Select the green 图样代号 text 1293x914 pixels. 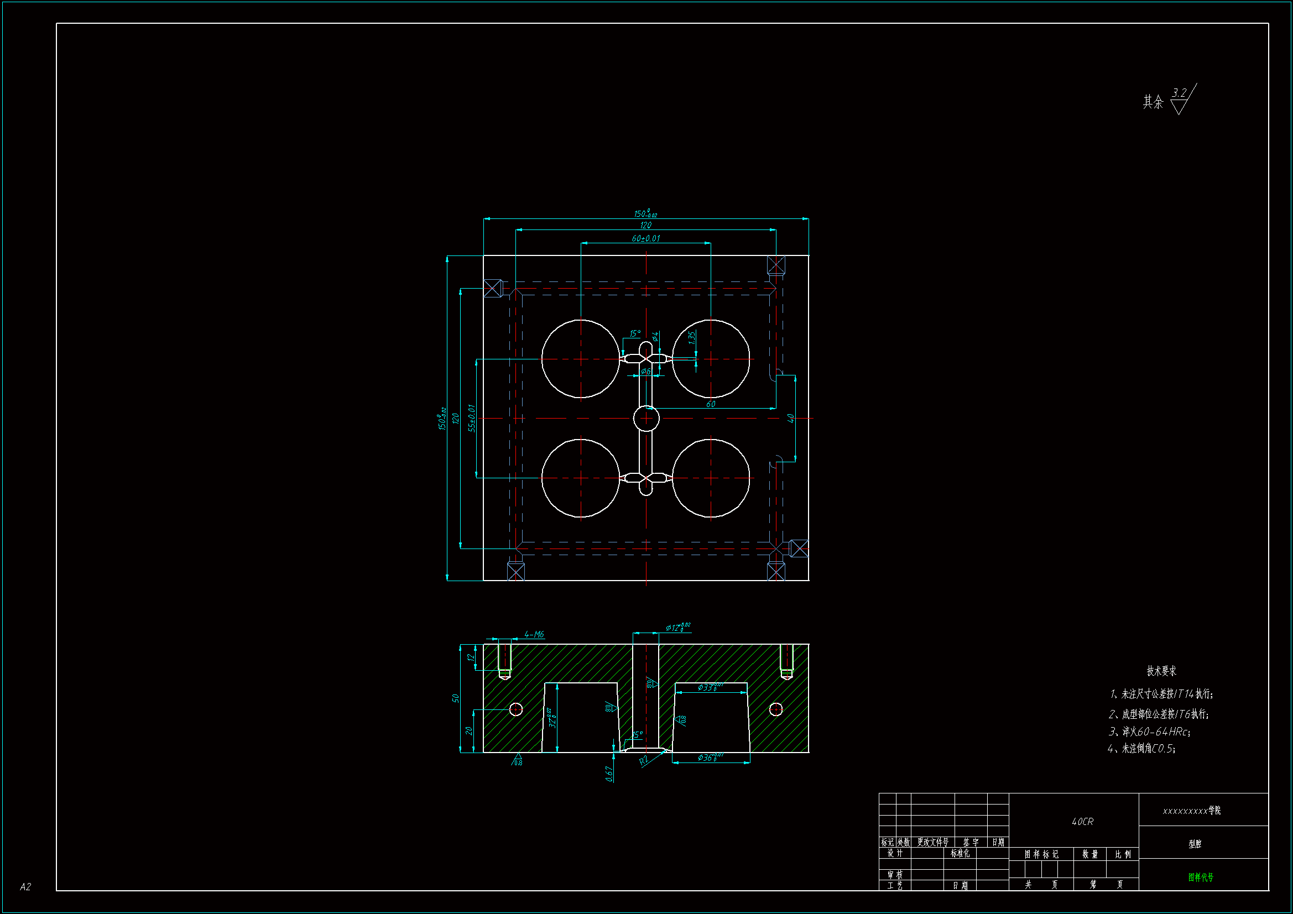coord(1201,878)
